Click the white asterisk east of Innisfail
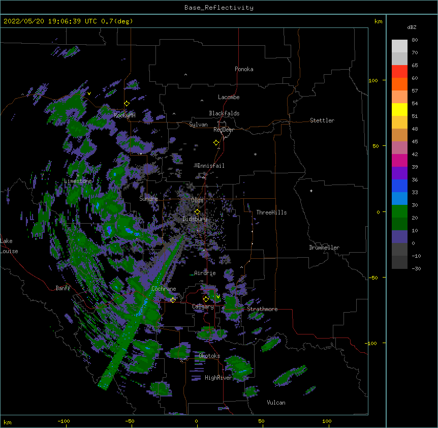The height and width of the screenshot is (428, 438). point(255,155)
